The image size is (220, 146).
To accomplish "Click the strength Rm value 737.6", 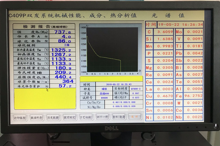I will 62,32.
